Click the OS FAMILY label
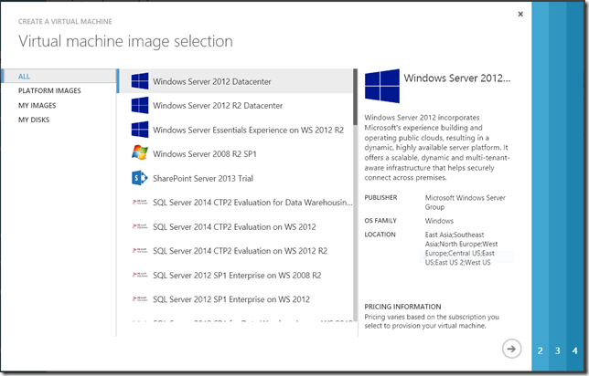This screenshot has width=589, height=376. [x=380, y=221]
